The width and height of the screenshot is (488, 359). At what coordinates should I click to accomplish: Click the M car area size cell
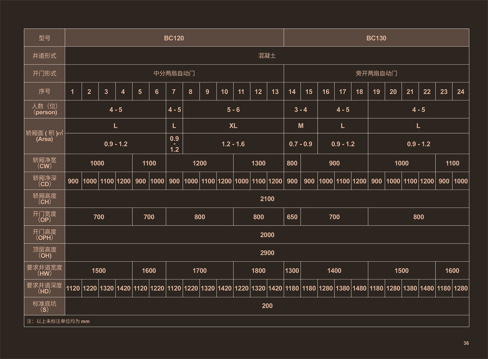click(300, 126)
